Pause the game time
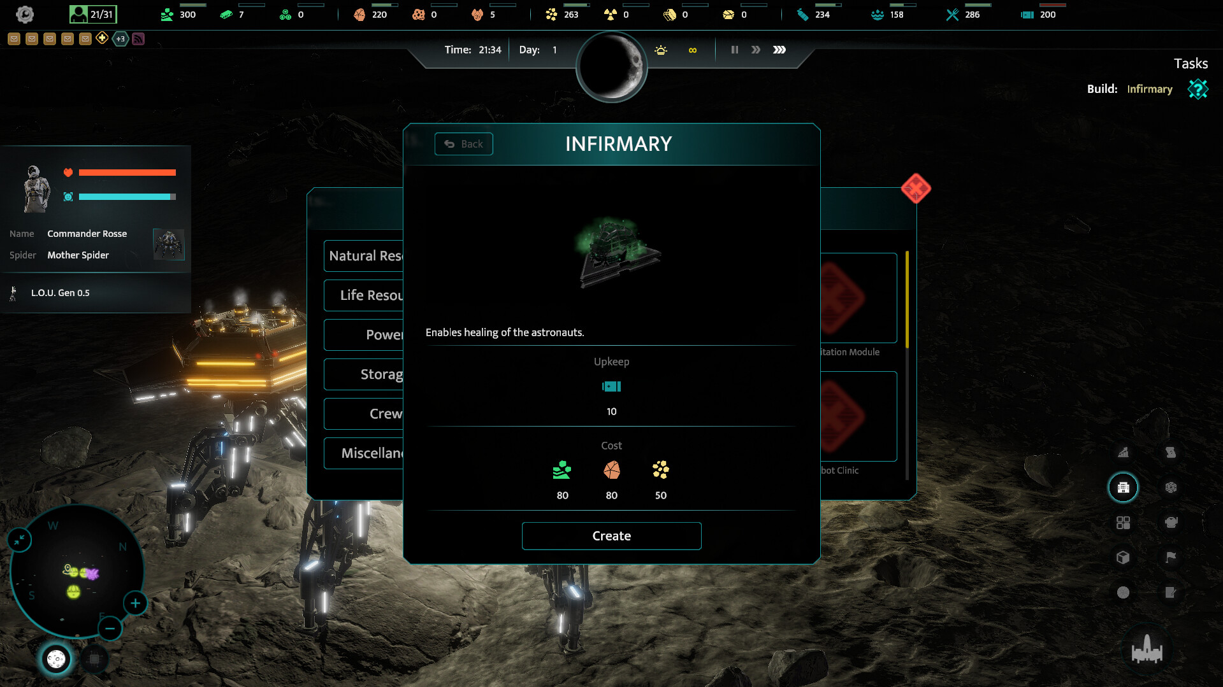This screenshot has width=1223, height=687. tap(734, 50)
